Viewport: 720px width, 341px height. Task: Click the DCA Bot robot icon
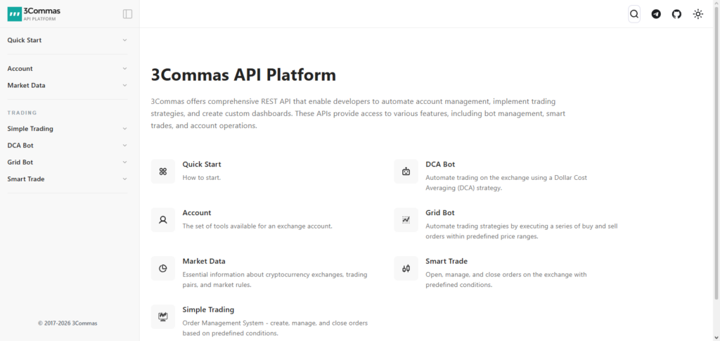point(406,171)
